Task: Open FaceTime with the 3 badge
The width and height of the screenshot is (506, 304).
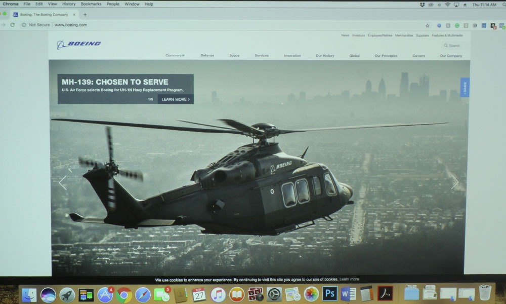Action: (x=162, y=295)
